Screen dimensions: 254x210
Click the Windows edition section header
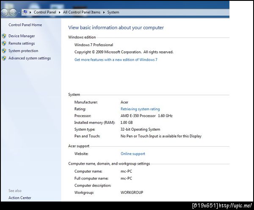click(82, 37)
